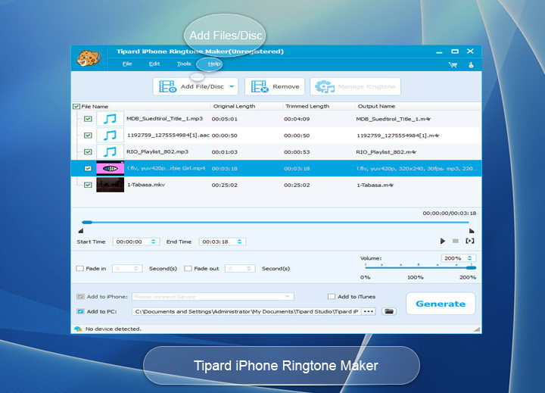
Task: Click the Start Time spinner arrows
Action: coord(153,242)
